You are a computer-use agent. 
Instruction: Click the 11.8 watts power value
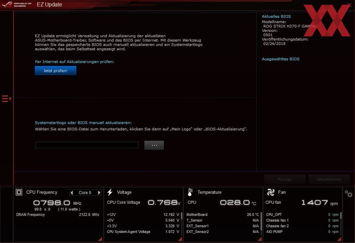point(69,209)
